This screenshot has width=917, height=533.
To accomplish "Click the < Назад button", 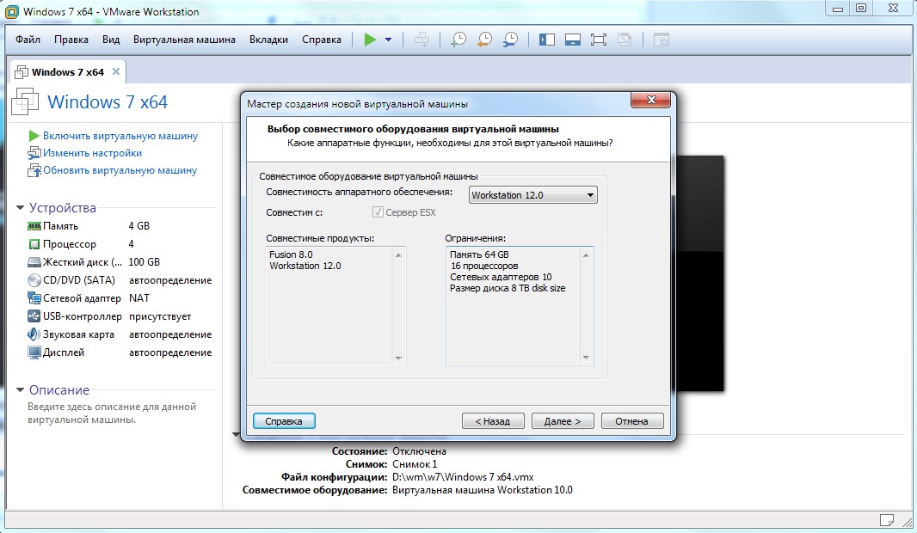I will point(493,420).
